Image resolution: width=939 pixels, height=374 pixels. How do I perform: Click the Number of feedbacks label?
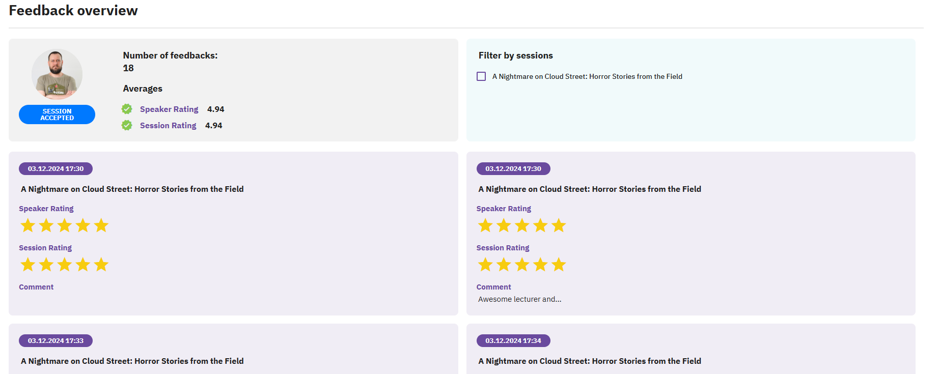pyautogui.click(x=170, y=55)
